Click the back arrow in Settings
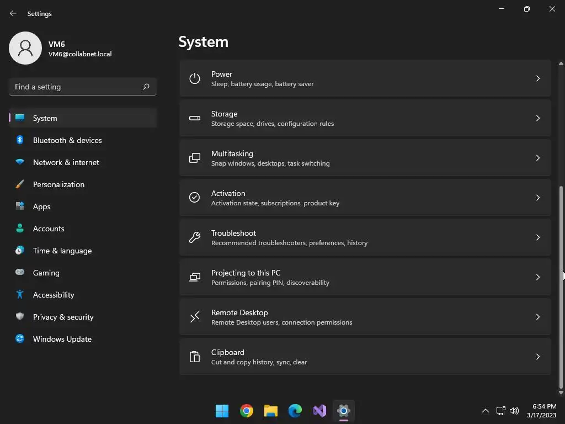The image size is (565, 424). coord(13,13)
